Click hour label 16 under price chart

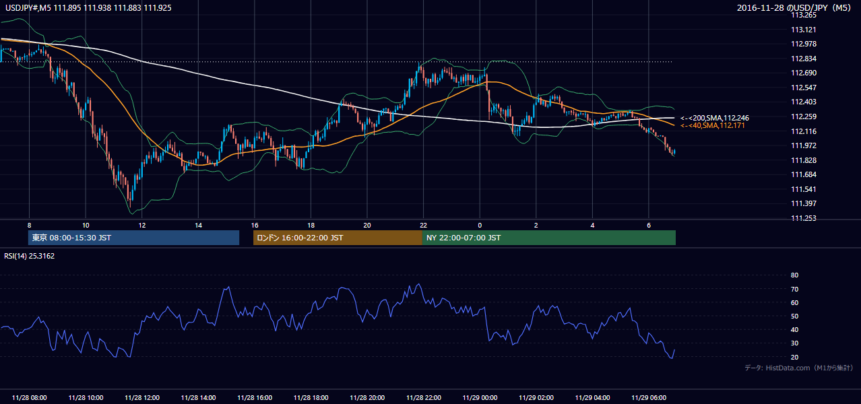tap(254, 225)
